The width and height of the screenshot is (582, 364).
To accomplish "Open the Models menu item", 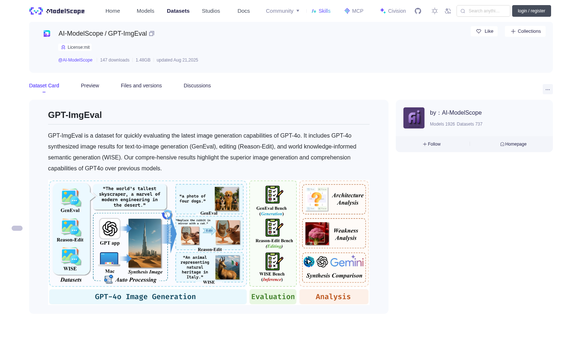I will [145, 11].
